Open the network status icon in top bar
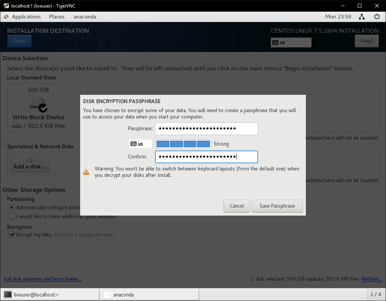This screenshot has width=386, height=301. [362, 17]
